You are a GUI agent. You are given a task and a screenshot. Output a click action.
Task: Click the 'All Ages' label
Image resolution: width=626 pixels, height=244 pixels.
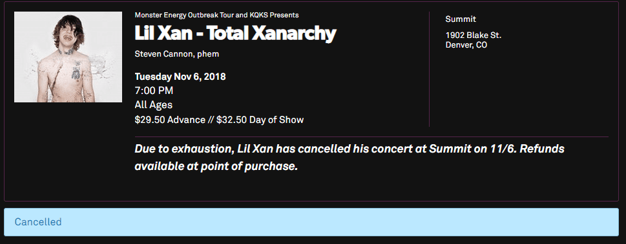(x=154, y=105)
